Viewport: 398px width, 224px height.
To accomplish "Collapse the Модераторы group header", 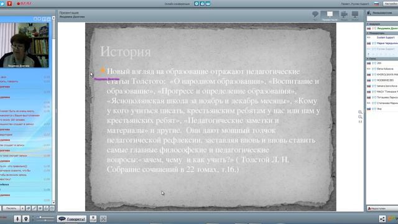I will pos(382,33).
